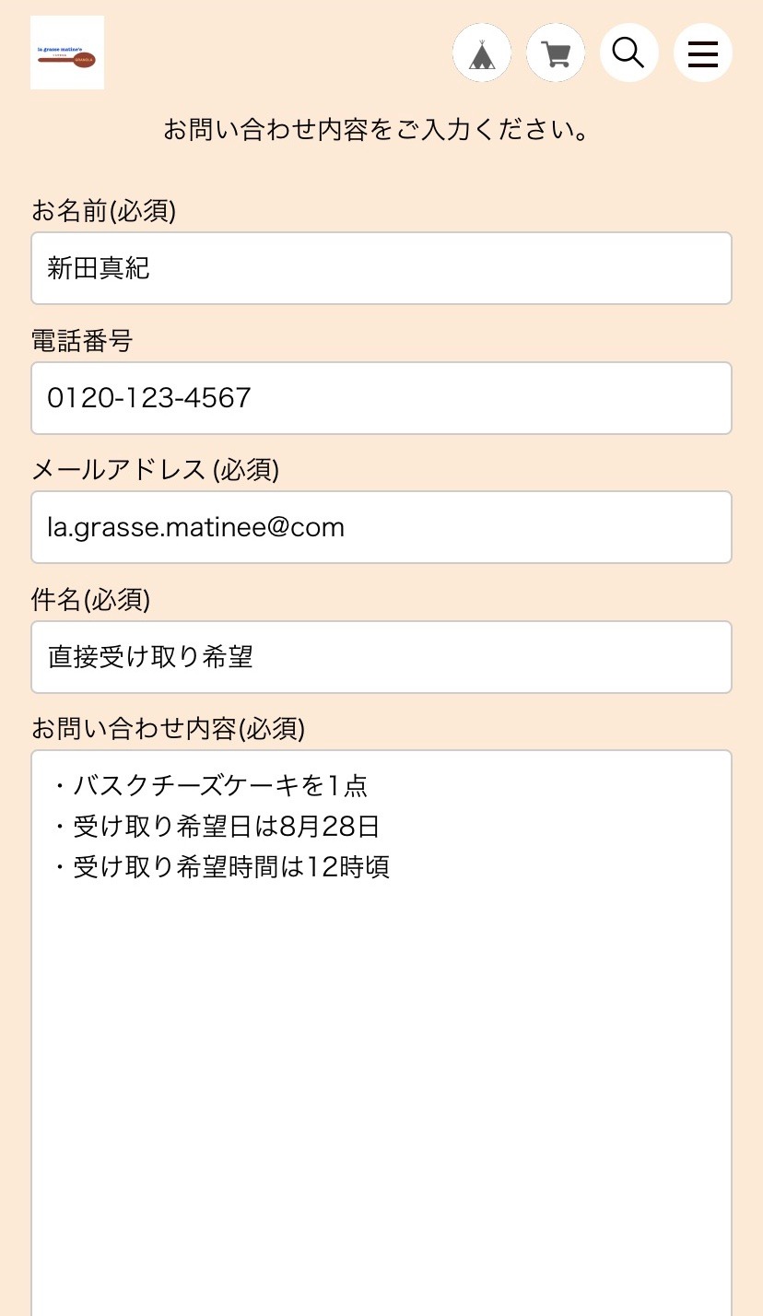Focus the お名前 field containing 新田真紀

(x=381, y=268)
